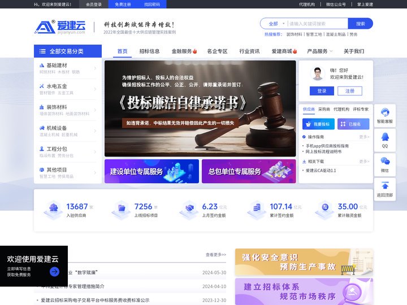
Task: Click the 工程分包 person icon
Action: pyautogui.click(x=41, y=149)
